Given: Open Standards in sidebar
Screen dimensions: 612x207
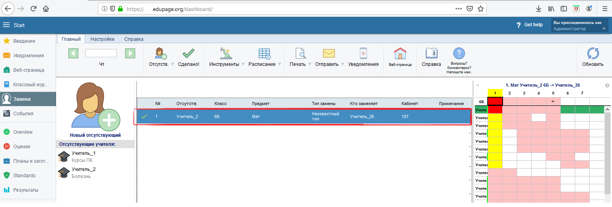Looking at the screenshot, I should click(x=28, y=176).
